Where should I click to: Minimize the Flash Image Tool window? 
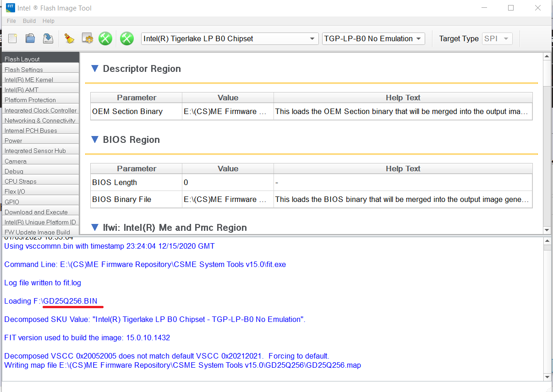coord(484,8)
